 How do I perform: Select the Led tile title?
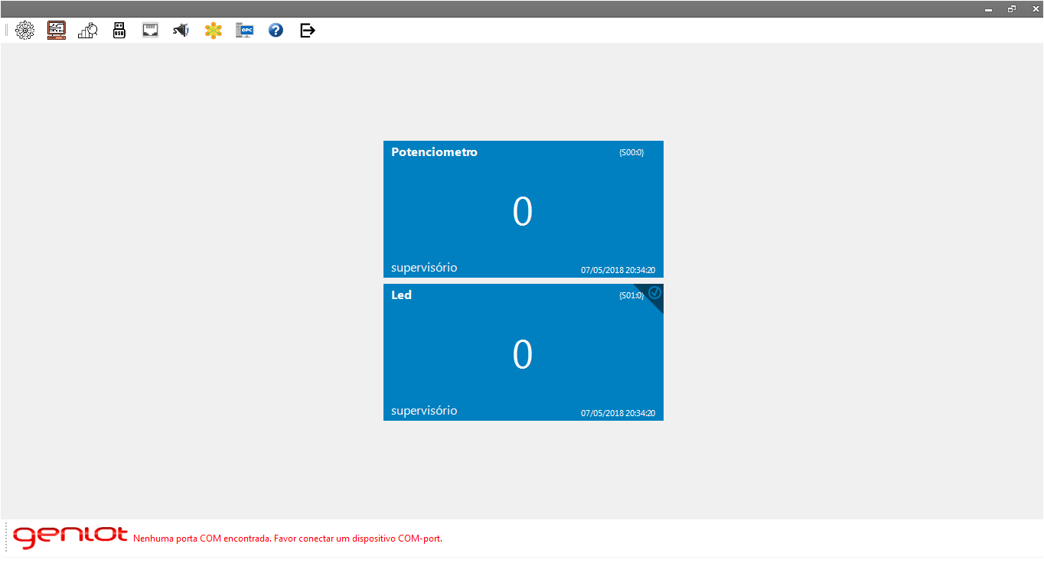[401, 295]
